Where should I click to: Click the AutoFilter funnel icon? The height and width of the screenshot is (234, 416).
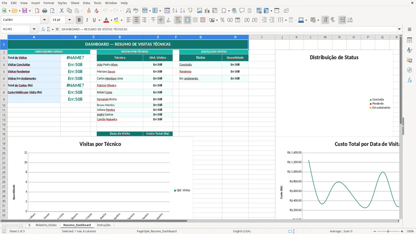(x=190, y=11)
